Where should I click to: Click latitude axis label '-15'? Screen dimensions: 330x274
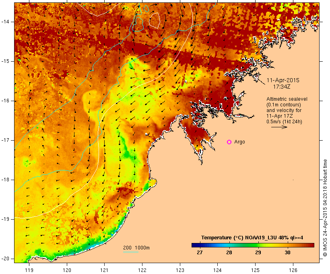(x=5, y=61)
